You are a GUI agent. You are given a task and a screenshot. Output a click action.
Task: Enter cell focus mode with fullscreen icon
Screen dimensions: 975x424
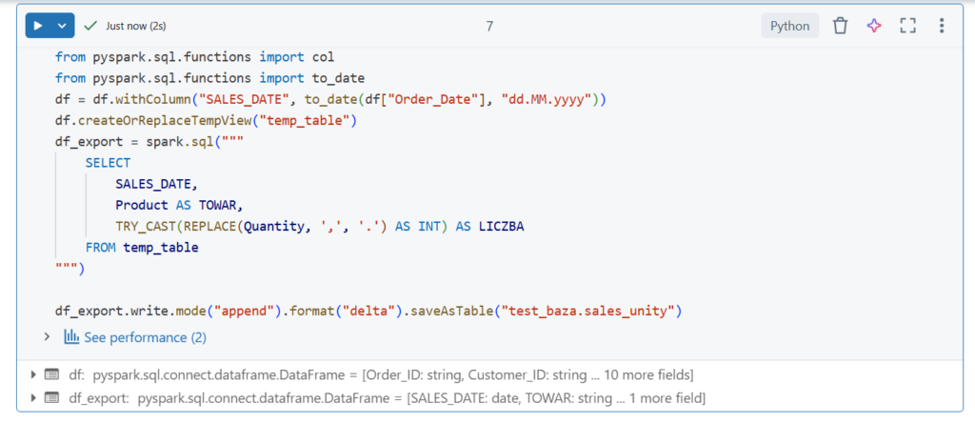click(x=907, y=26)
